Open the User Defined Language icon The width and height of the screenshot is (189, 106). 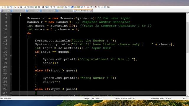(75, 7)
